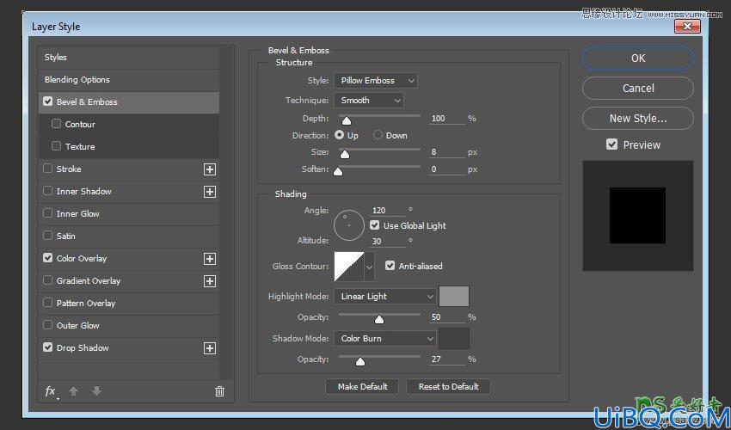The image size is (731, 430).
Task: Select the Satin effect label
Action: tap(65, 236)
